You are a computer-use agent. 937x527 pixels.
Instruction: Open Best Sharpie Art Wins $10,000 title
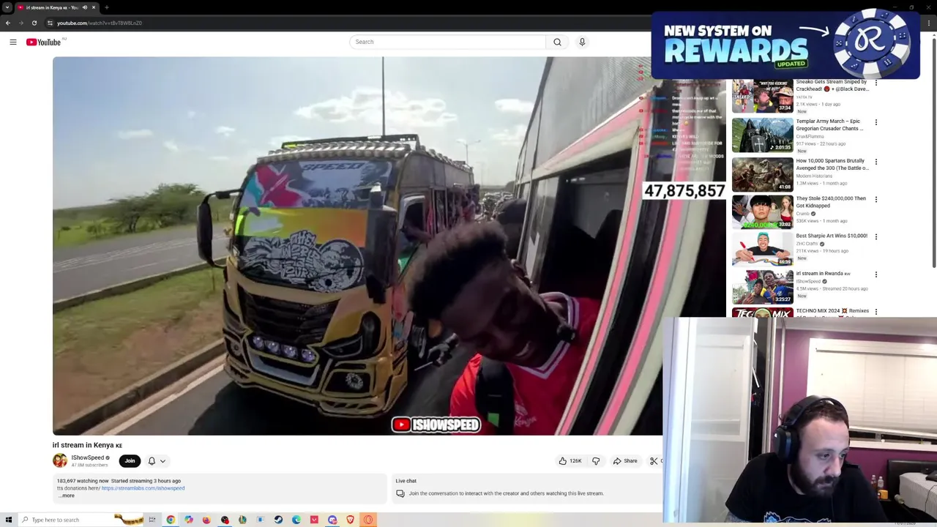coord(832,236)
